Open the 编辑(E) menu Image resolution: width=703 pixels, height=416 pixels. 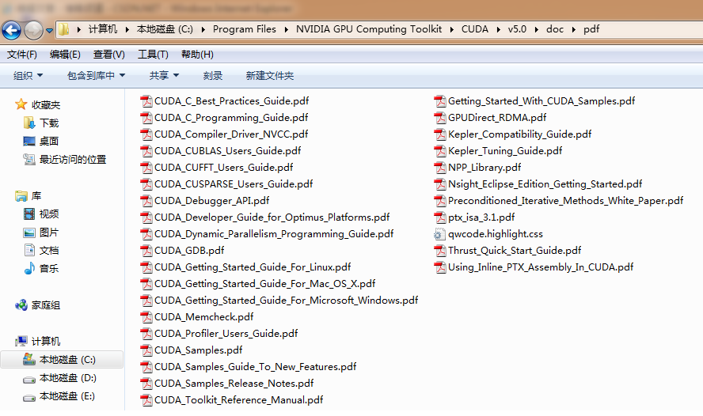(x=65, y=55)
